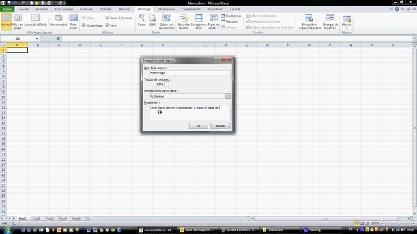417x234 pixels.
Task: Open a Nouvelle fenêtre
Action: point(184,21)
